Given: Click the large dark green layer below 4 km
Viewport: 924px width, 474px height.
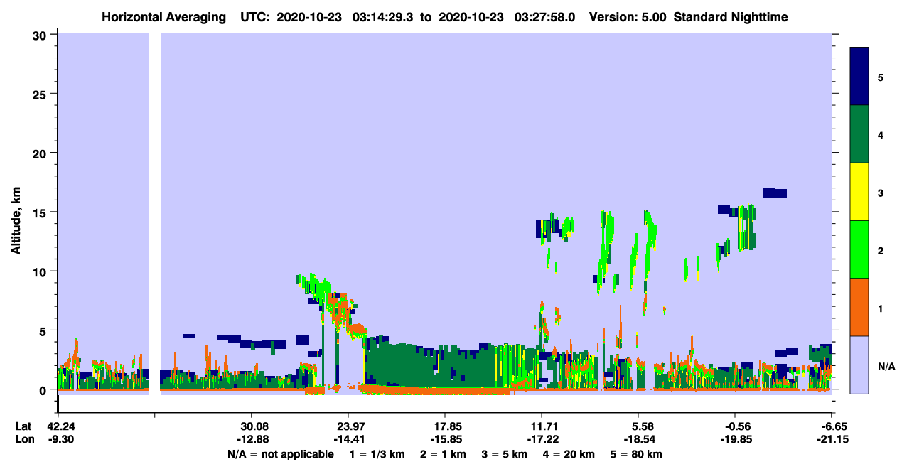Looking at the screenshot, I should (434, 366).
